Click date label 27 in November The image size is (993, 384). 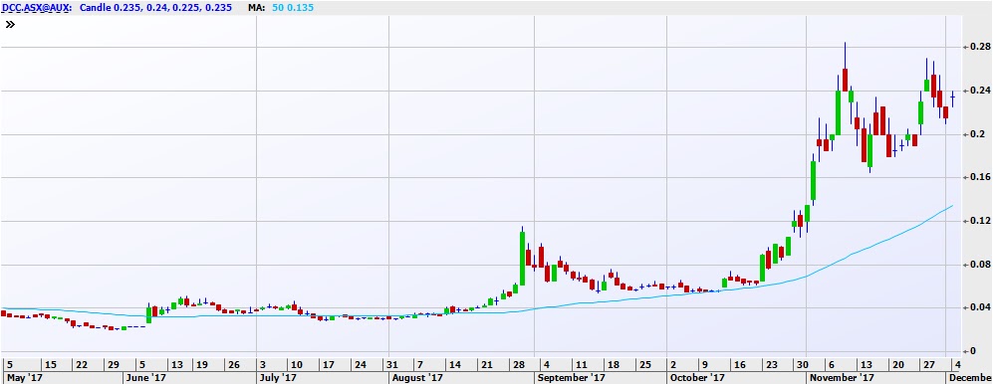[929, 364]
